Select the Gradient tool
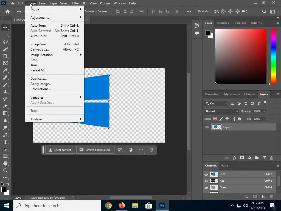 pos(5,113)
